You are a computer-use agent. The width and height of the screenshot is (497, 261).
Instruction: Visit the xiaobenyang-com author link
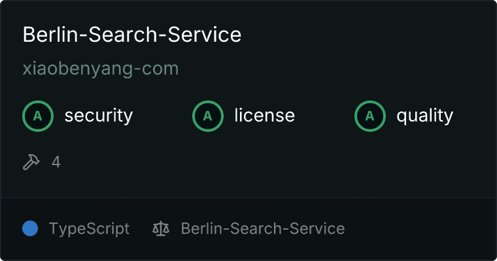(x=101, y=69)
